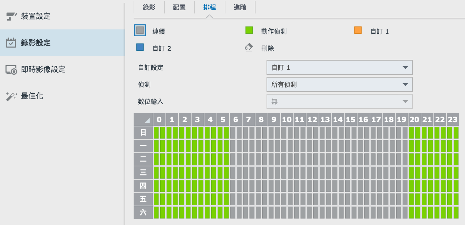Viewport: 465px width, 225px height.
Task: Open the disabled 數位輸入 dropdown
Action: pyautogui.click(x=339, y=102)
